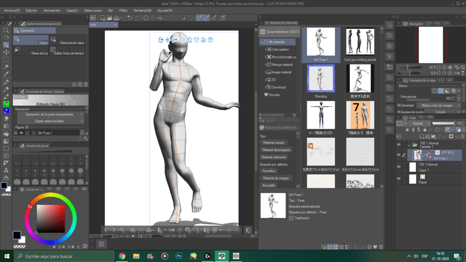
Task: Select the Zoom magnifier tool
Action: click(6, 30)
